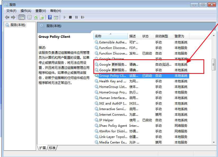This screenshot has width=218, height=157.
Task: Click the blue Help question mark icon
Action: 50,17
